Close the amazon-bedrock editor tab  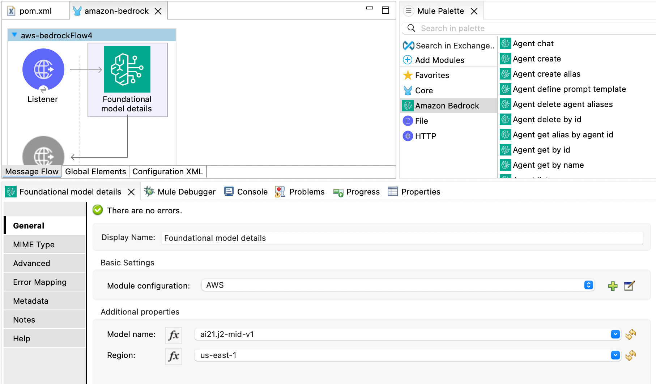(x=158, y=11)
